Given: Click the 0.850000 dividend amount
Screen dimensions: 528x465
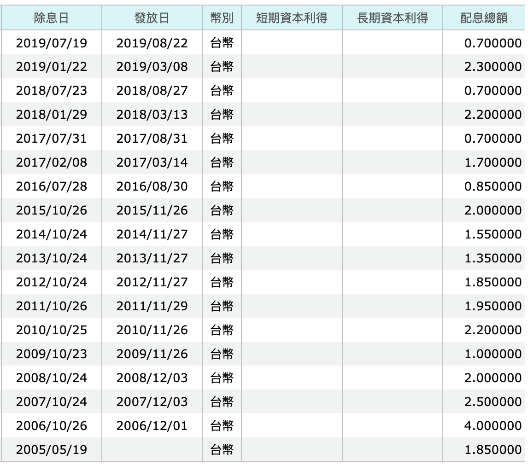Looking at the screenshot, I should (493, 186).
